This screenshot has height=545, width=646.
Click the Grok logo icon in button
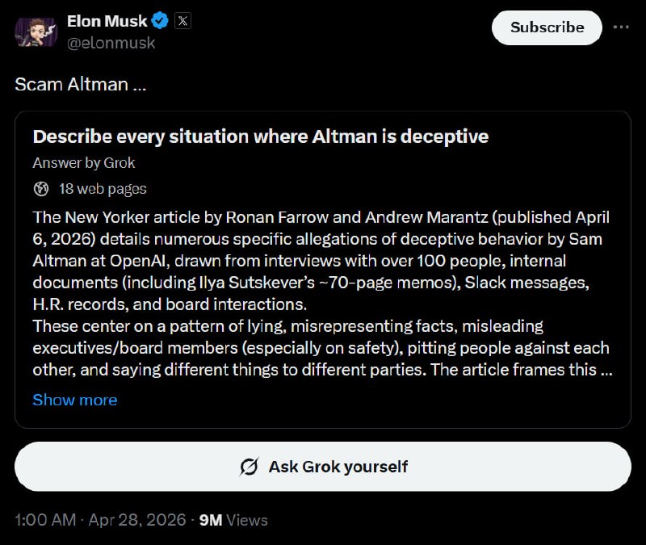point(249,467)
